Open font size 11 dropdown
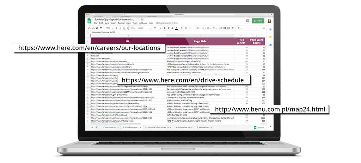The width and height of the screenshot is (361, 163). tap(158, 28)
